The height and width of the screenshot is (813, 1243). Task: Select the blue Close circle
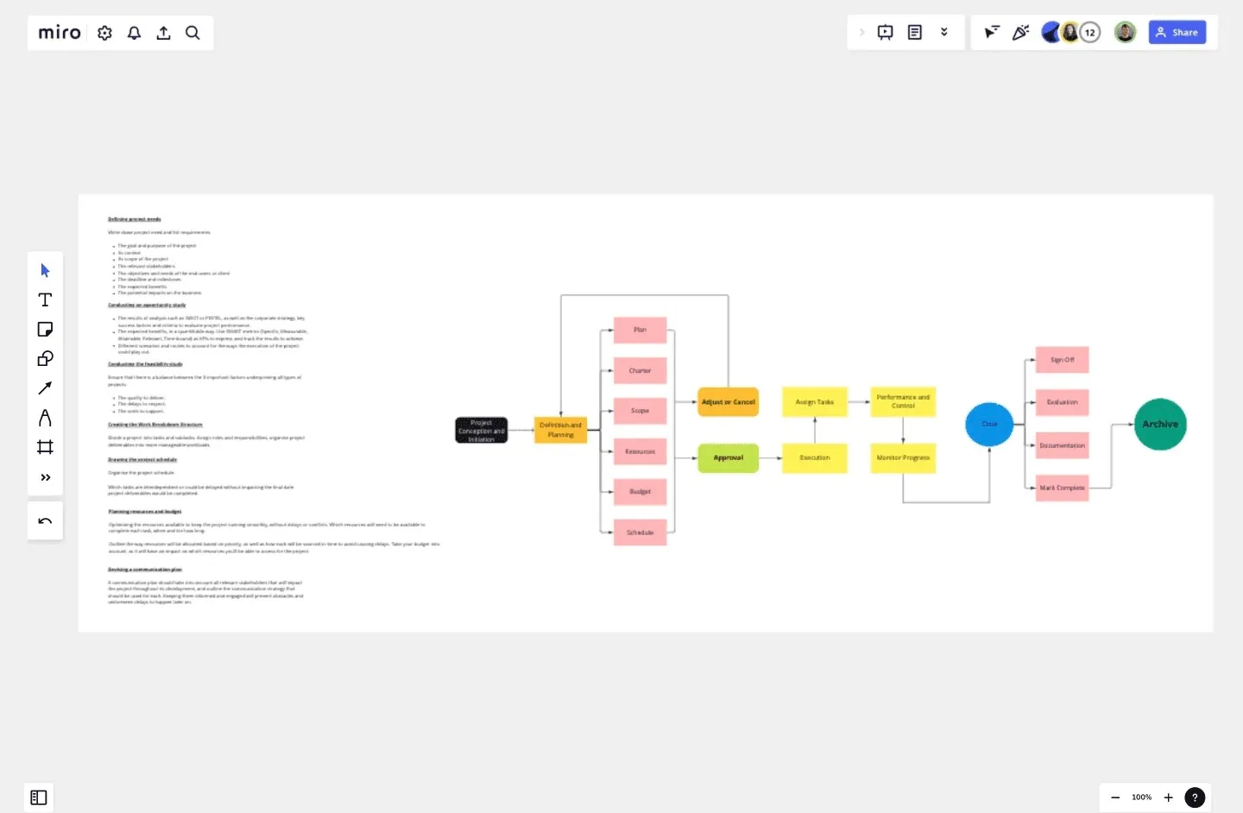(x=989, y=424)
